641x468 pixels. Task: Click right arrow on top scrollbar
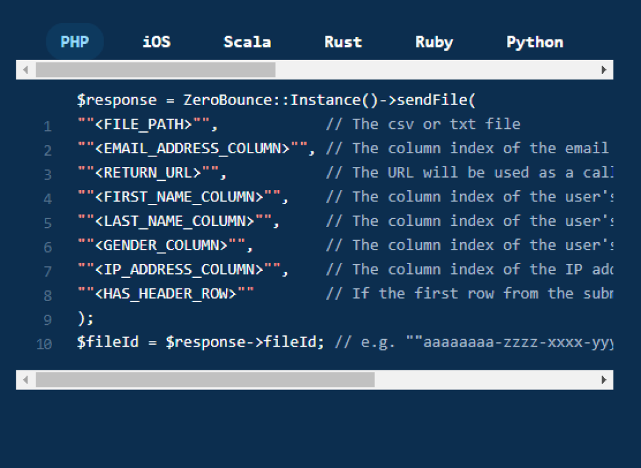point(604,69)
